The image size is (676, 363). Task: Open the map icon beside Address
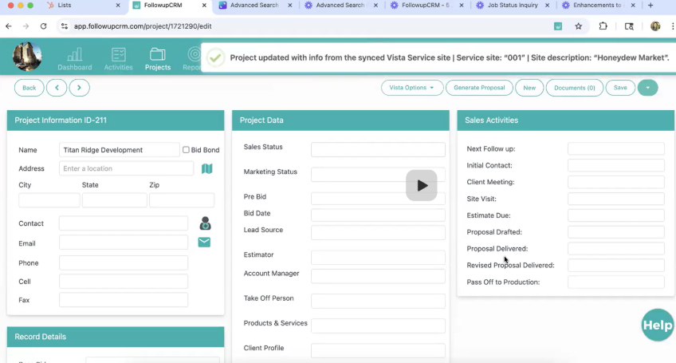tap(207, 168)
